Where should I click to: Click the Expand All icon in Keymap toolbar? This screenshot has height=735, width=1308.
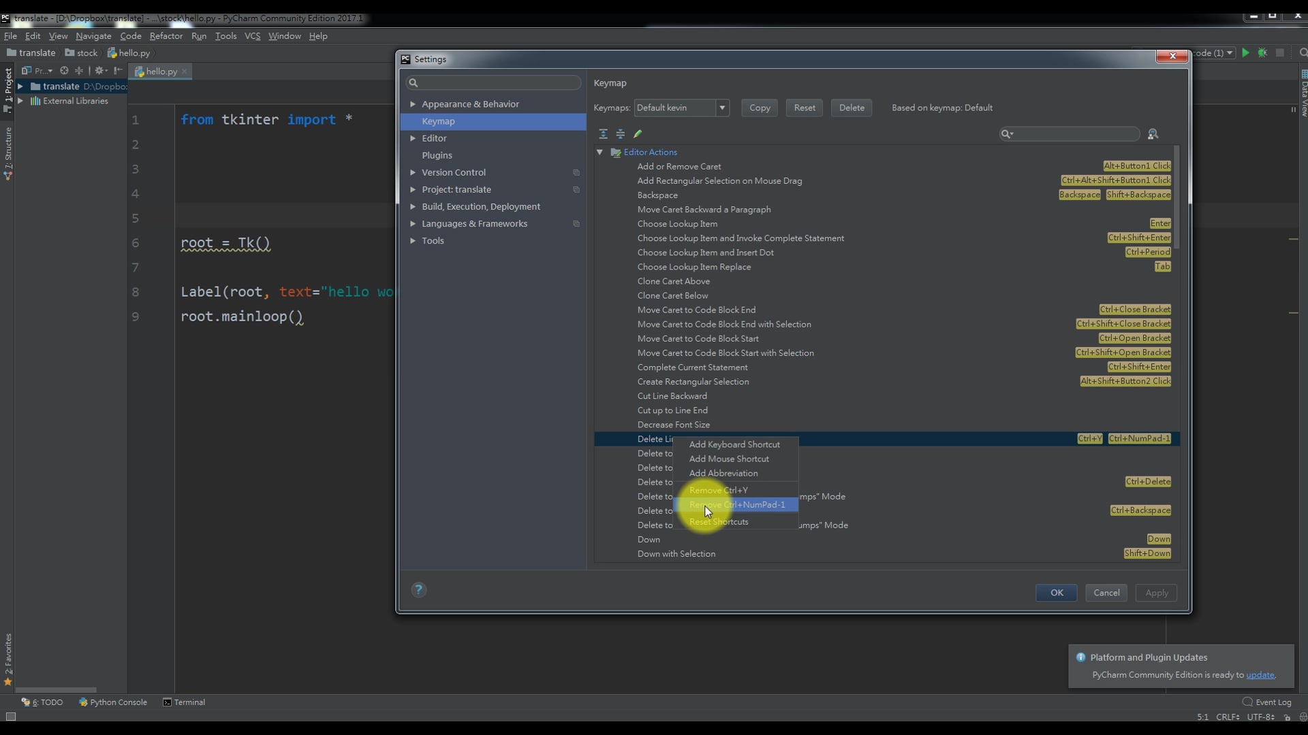pyautogui.click(x=603, y=134)
